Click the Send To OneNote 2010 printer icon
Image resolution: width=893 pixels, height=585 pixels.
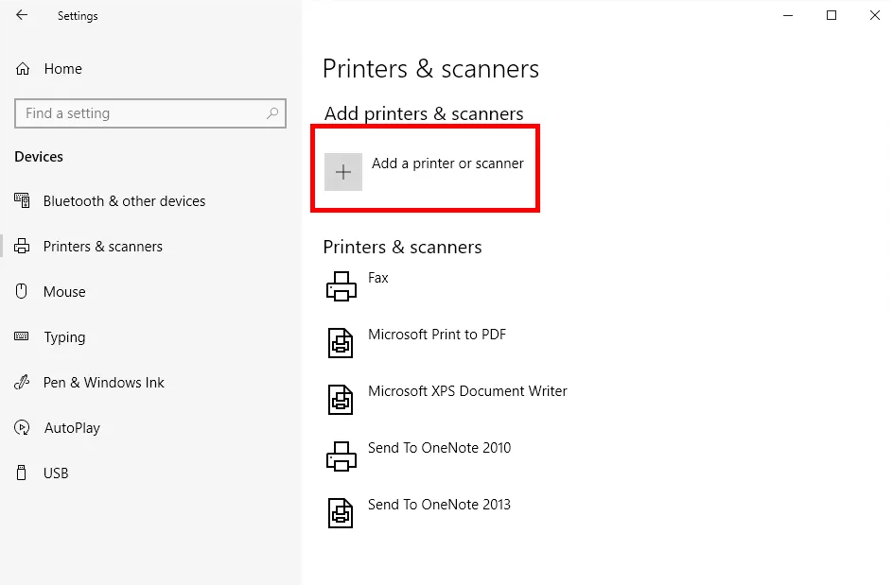tap(341, 456)
